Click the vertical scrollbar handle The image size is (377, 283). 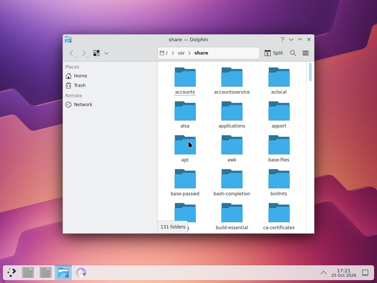(x=310, y=72)
